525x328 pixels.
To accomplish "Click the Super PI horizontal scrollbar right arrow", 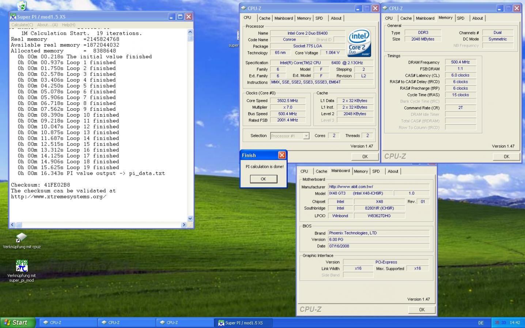I will (184, 225).
